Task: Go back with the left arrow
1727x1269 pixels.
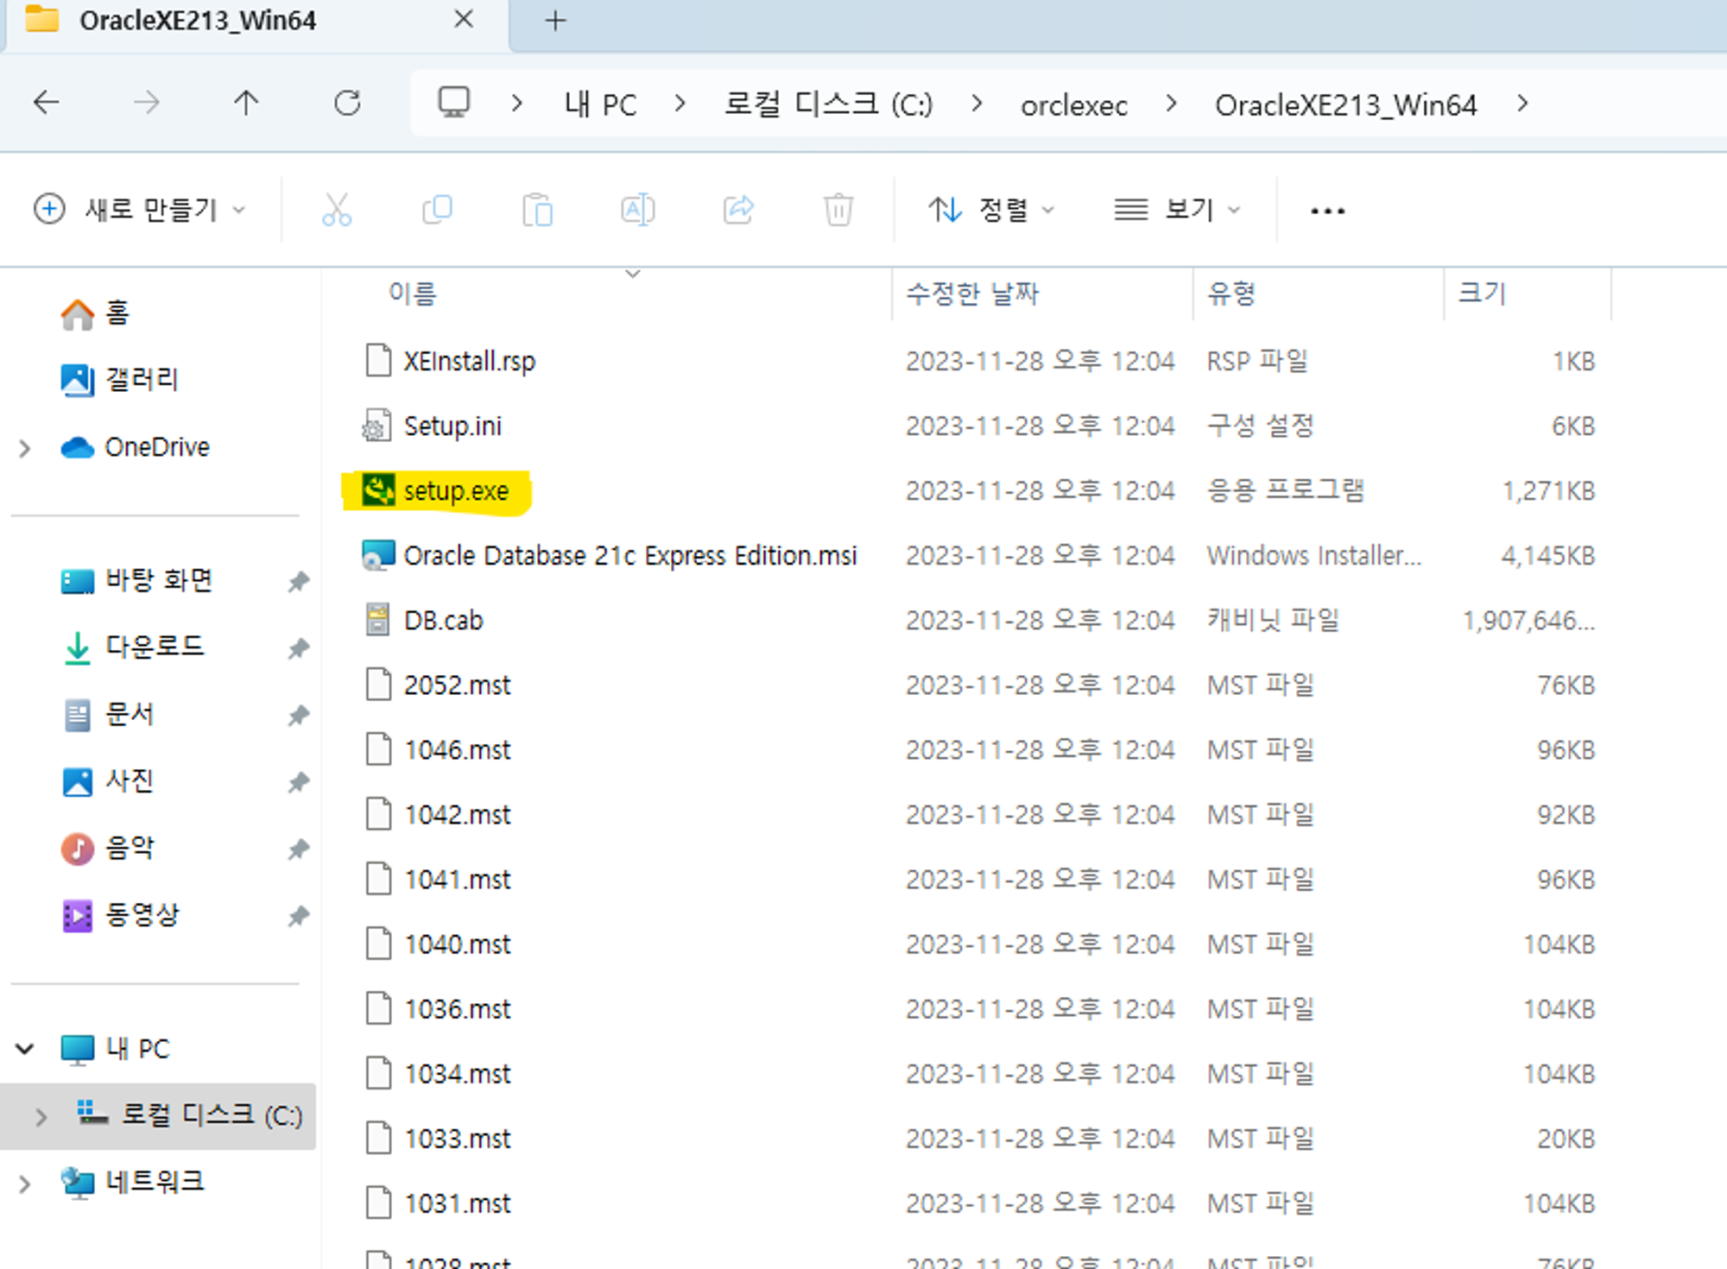Action: click(46, 103)
